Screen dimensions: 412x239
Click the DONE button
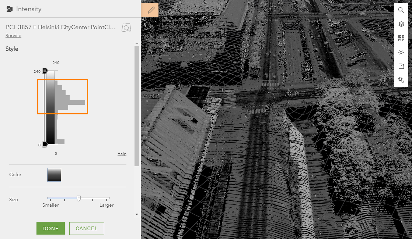point(50,228)
